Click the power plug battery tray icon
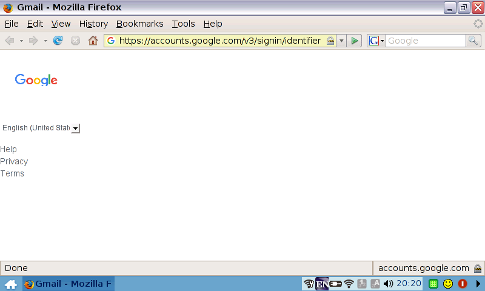This screenshot has width=485, height=291. pyautogui.click(x=336, y=284)
